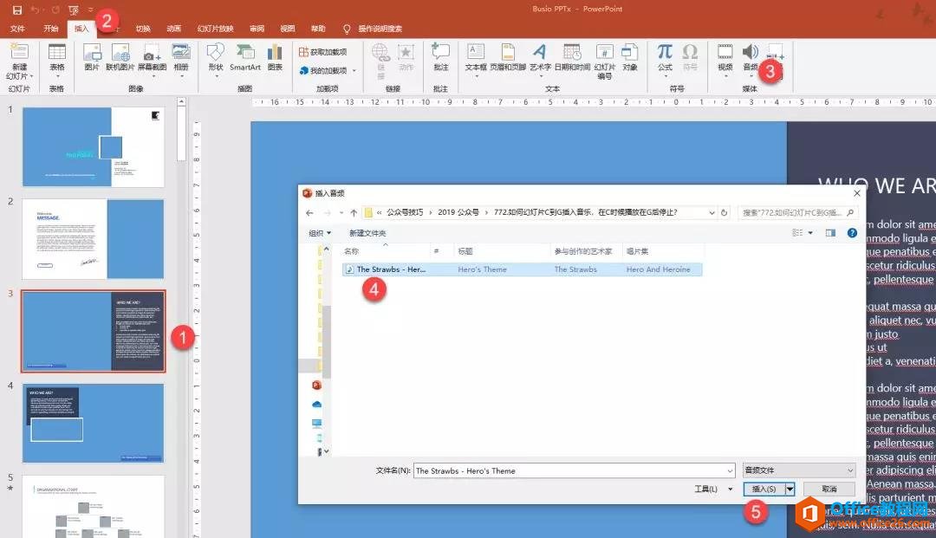Click the 音频 (Audio) insert icon

point(751,59)
